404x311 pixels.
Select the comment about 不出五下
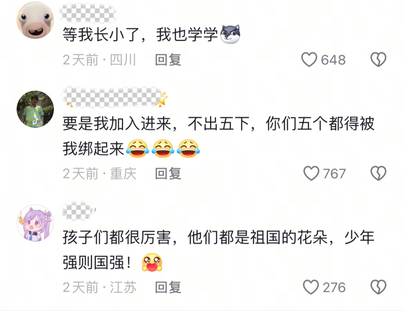click(218, 136)
